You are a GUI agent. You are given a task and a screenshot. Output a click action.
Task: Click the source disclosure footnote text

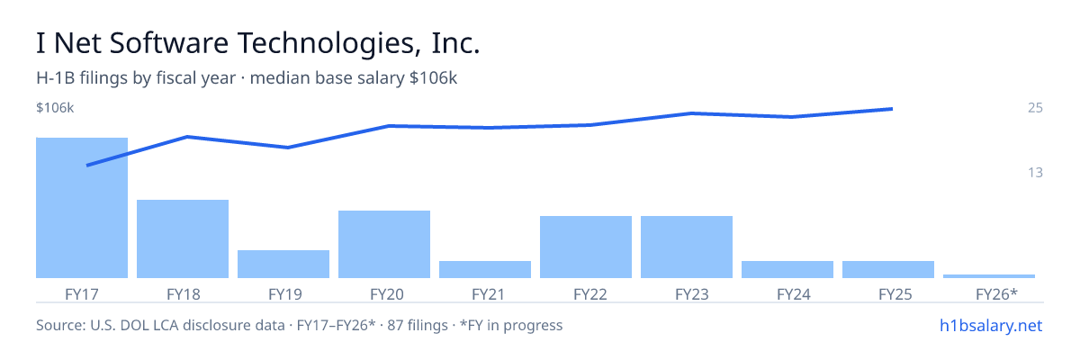tap(299, 325)
